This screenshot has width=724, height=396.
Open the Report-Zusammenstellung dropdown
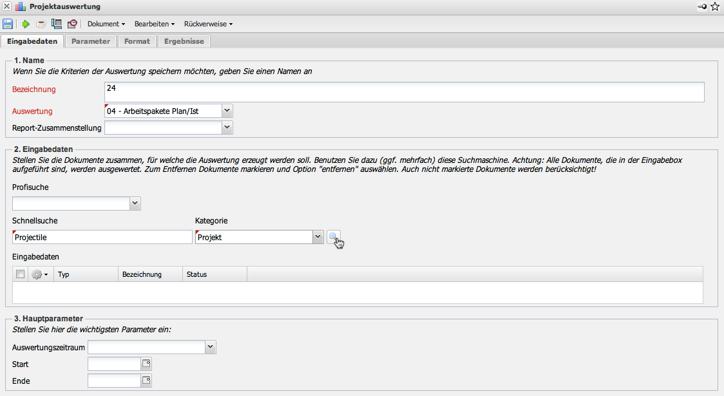(226, 127)
